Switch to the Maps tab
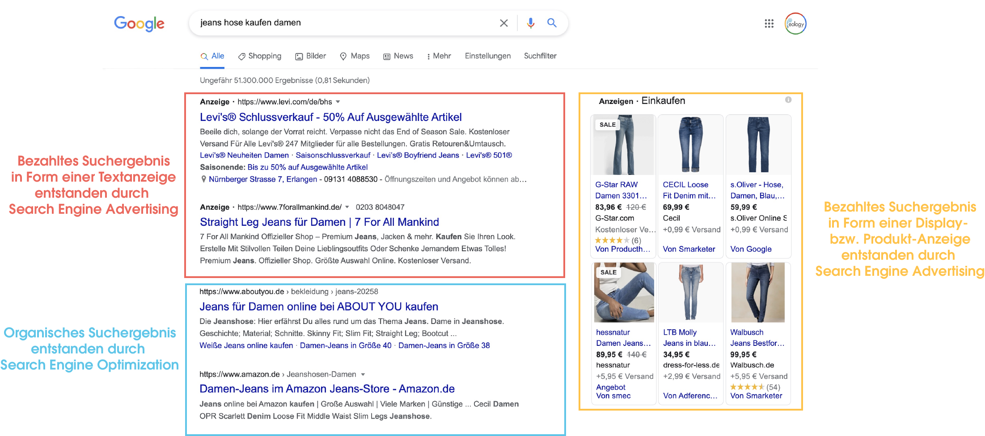The width and height of the screenshot is (985, 436). (355, 56)
